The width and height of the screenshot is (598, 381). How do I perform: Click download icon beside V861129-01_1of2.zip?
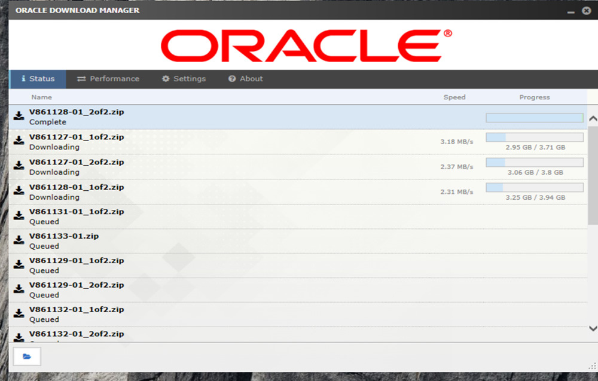pos(19,266)
